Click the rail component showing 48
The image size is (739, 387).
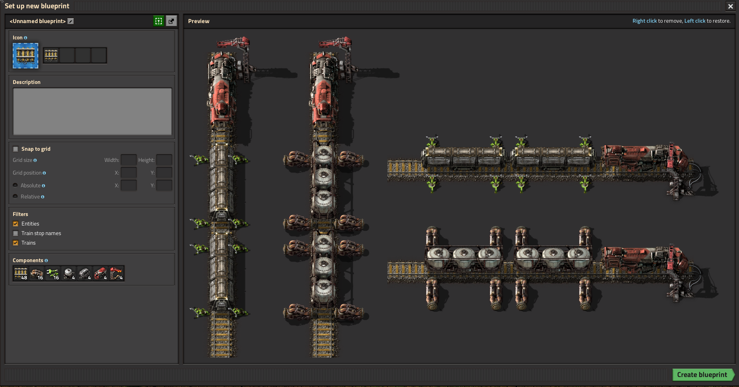(21, 274)
